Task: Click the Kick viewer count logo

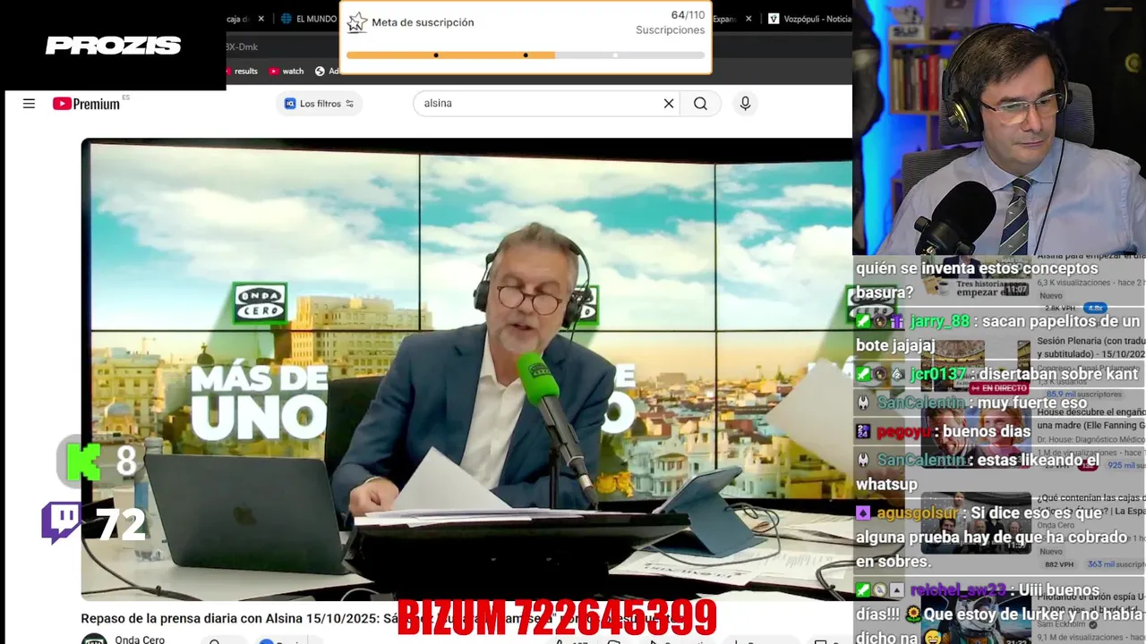Action: coord(83,462)
